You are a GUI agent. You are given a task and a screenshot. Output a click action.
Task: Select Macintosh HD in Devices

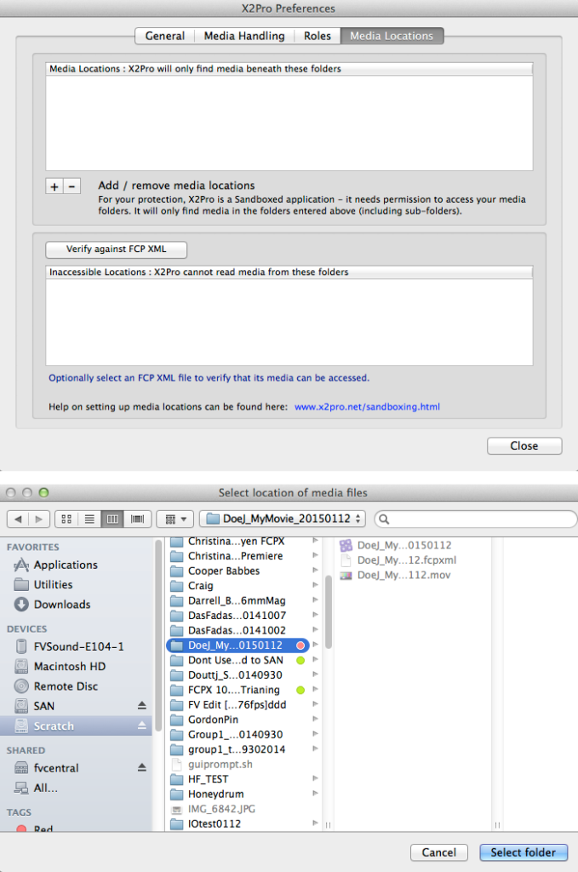click(69, 667)
